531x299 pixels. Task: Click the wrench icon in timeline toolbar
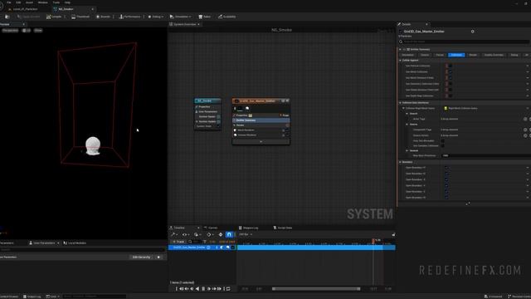tap(173, 234)
